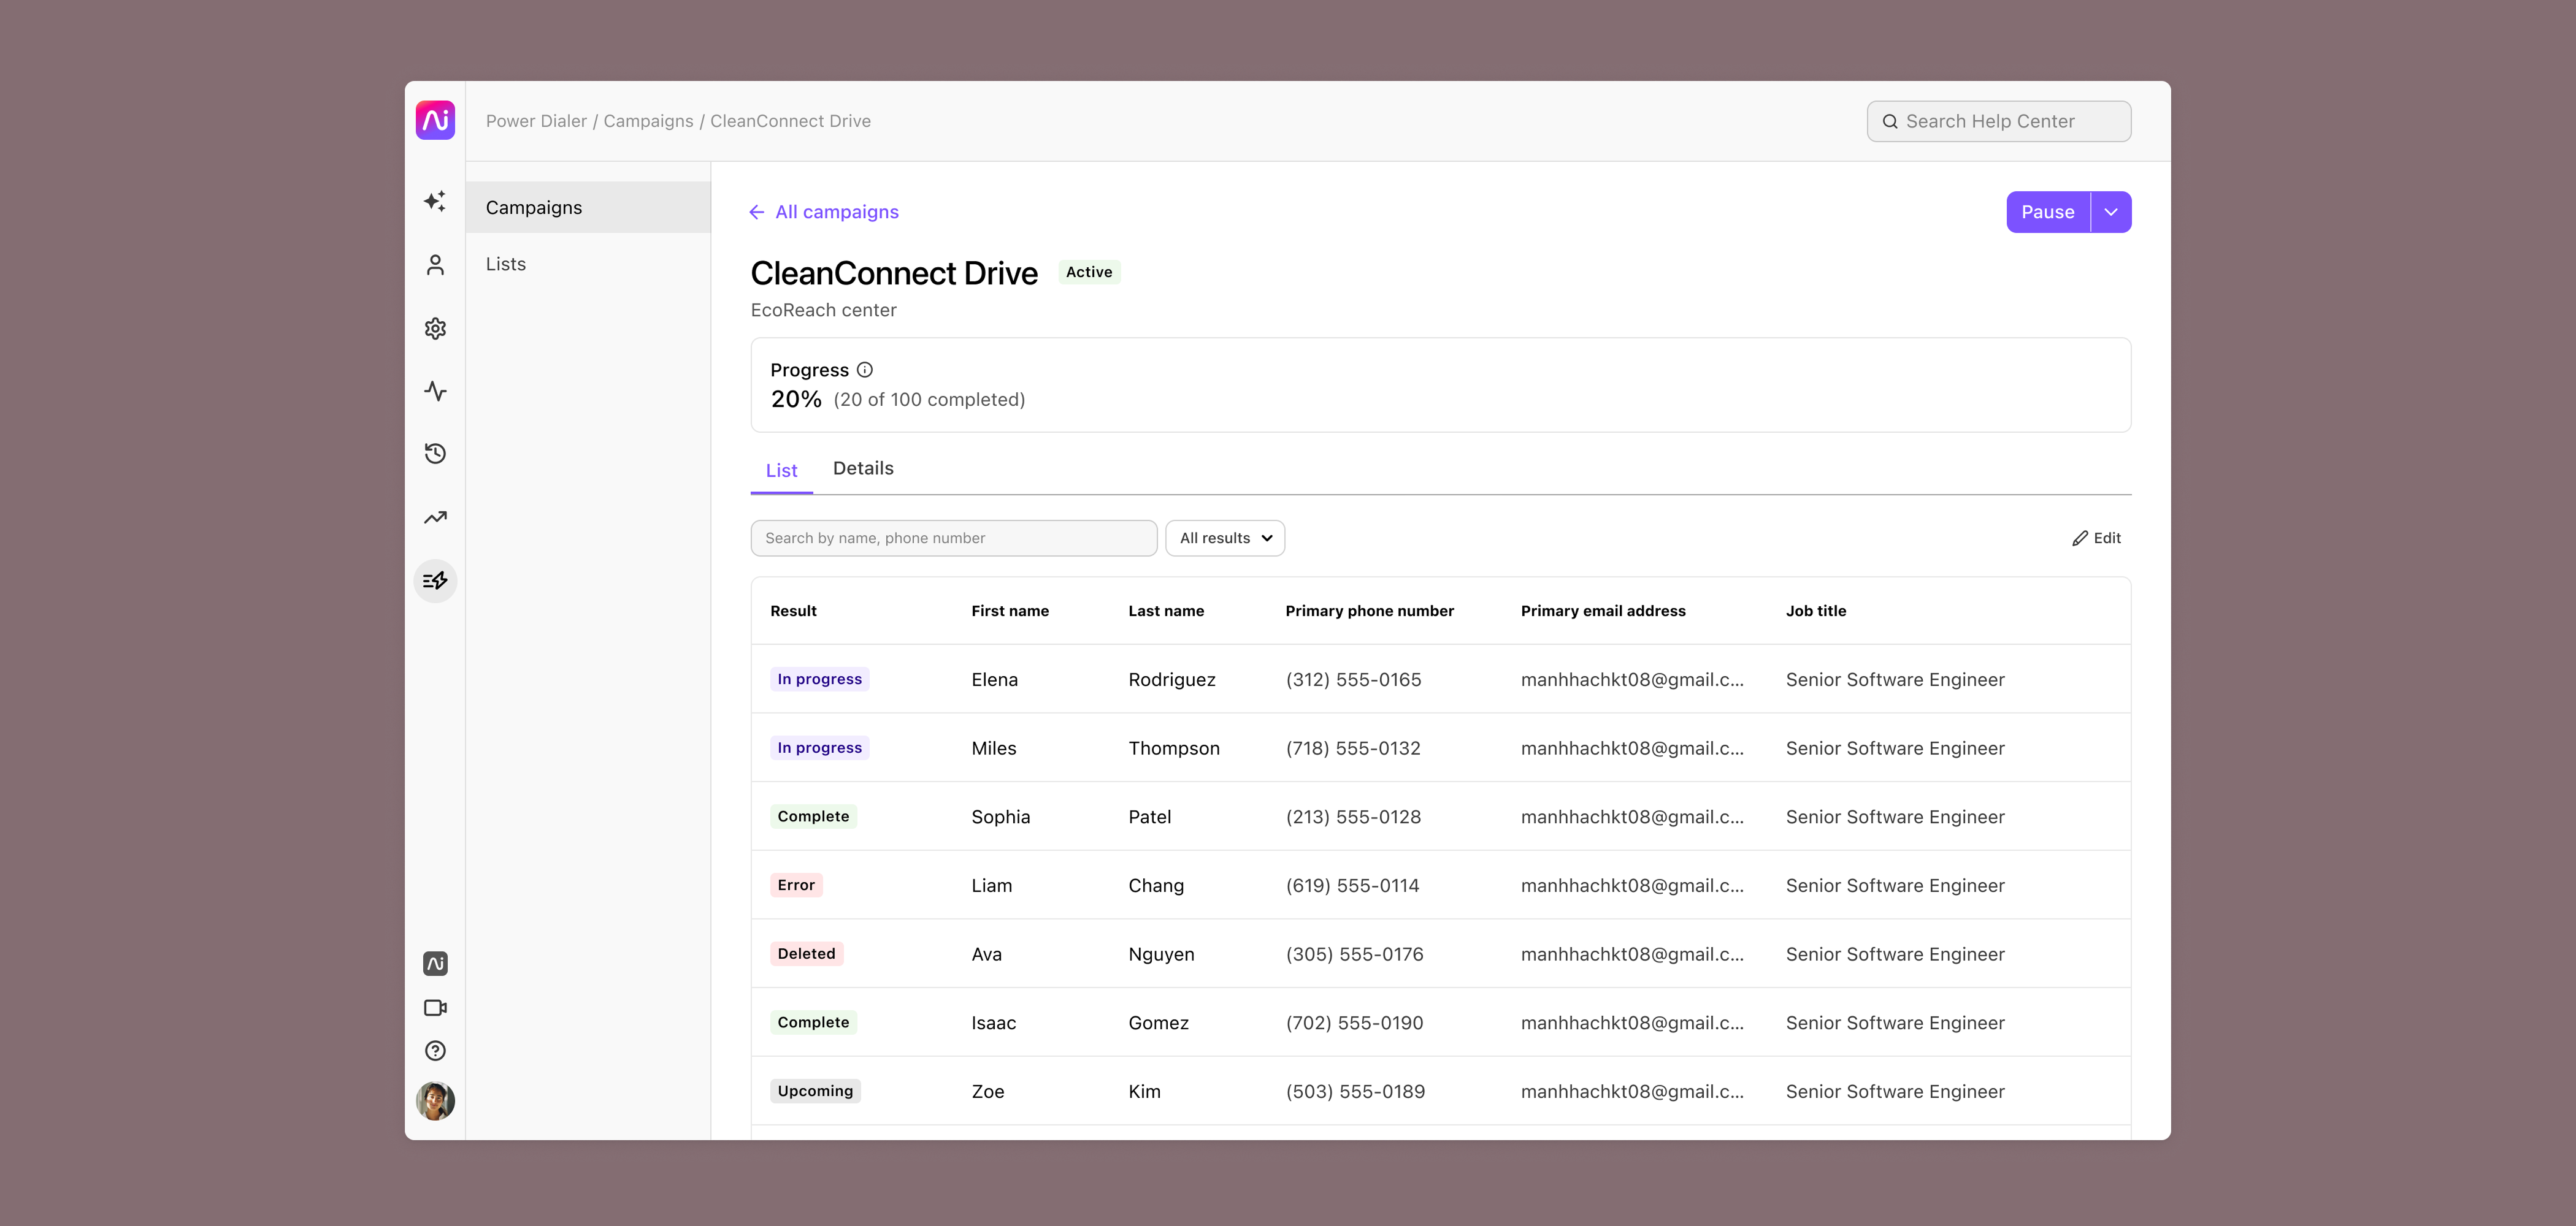Open the video meeting camera icon
Viewport: 2576px width, 1226px height.
click(435, 1007)
